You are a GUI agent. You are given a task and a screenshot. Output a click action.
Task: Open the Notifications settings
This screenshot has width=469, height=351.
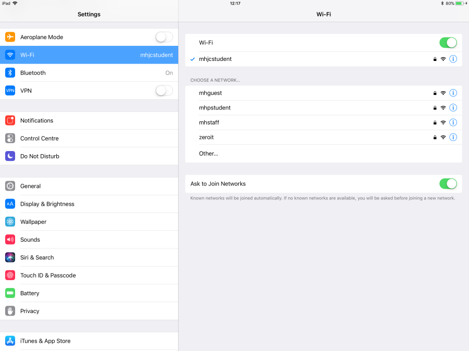pyautogui.click(x=36, y=120)
